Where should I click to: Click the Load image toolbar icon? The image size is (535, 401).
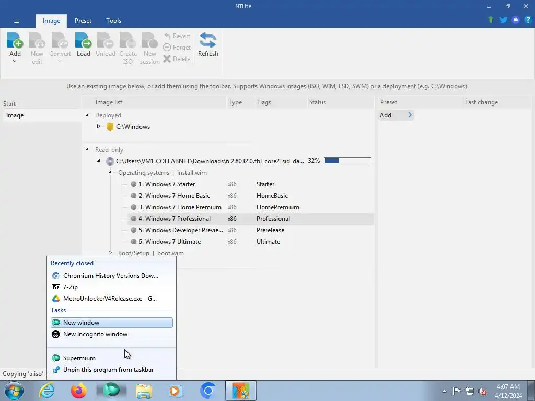click(x=83, y=40)
